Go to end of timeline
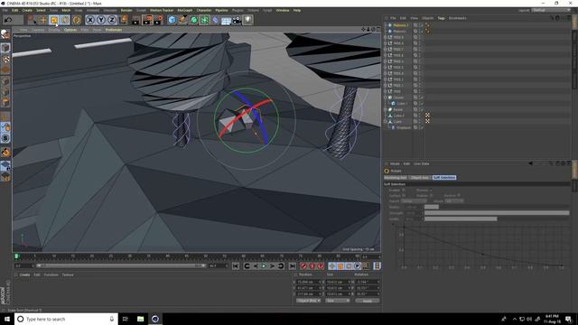 (x=293, y=266)
